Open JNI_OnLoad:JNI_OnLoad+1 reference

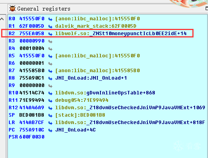91,78
